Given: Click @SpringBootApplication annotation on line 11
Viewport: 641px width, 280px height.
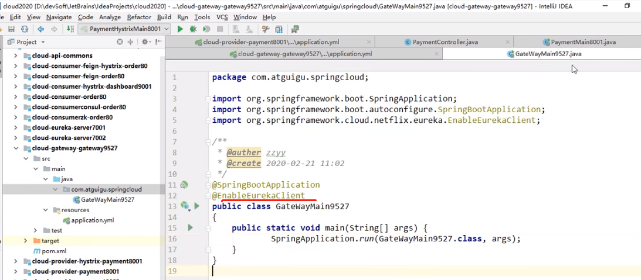Looking at the screenshot, I should click(266, 185).
